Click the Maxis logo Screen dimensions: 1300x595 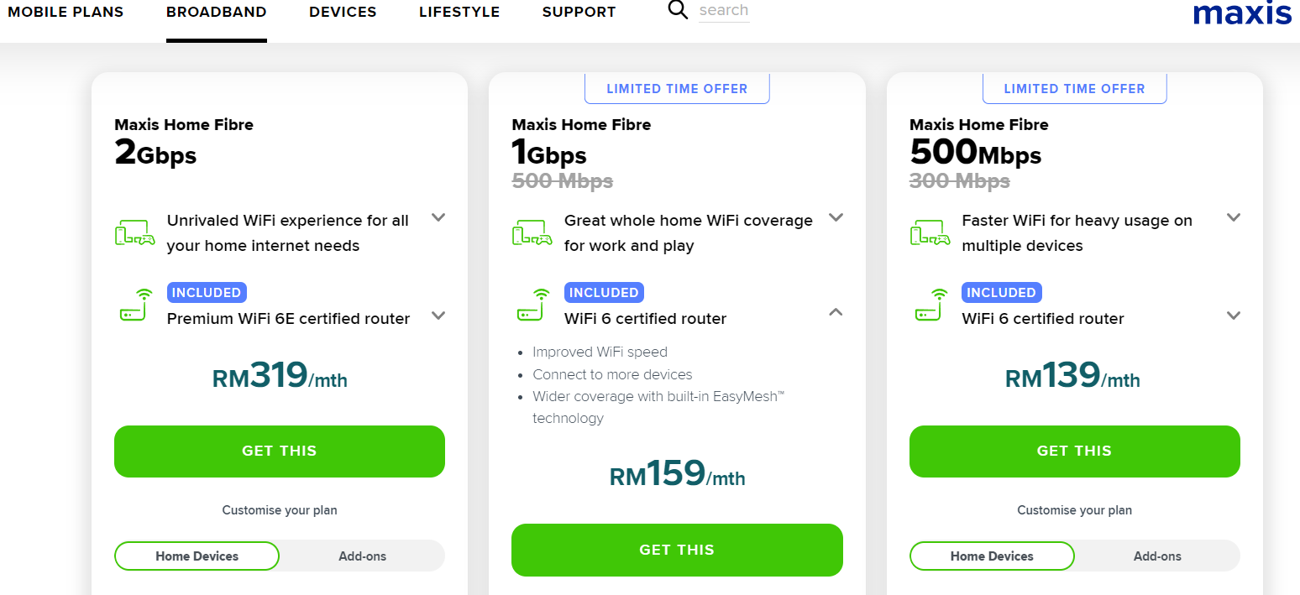[x=1242, y=13]
